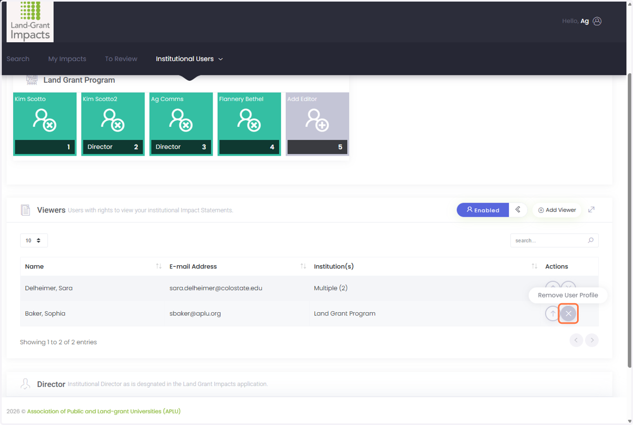Click the Add Viewer button
Screen dimensions: 633x425
coord(557,210)
